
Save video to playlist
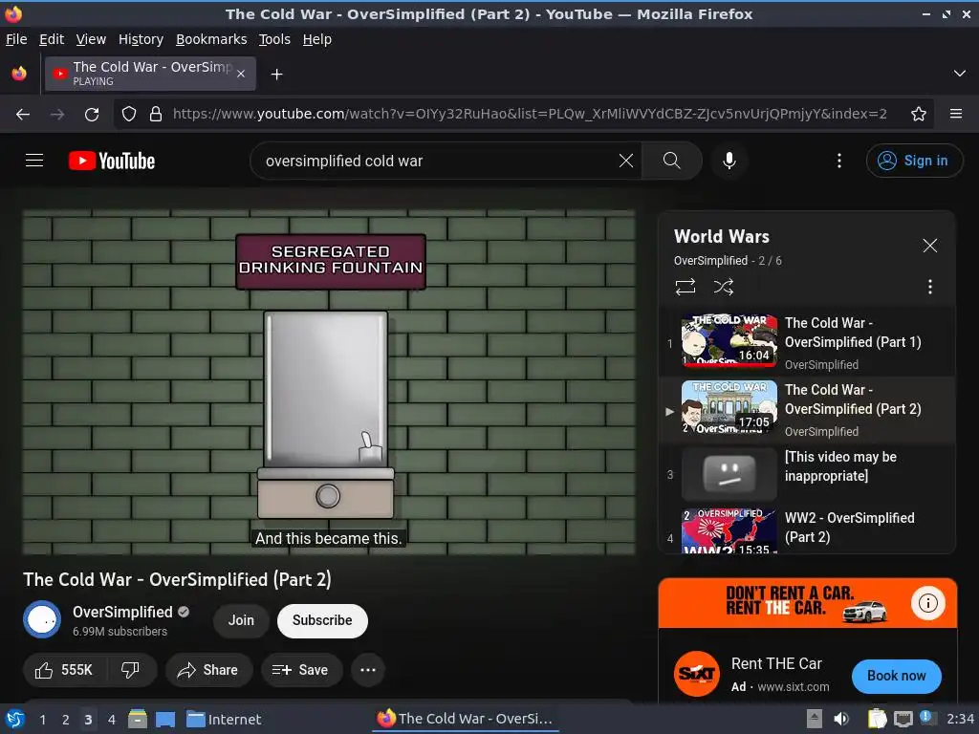click(301, 670)
